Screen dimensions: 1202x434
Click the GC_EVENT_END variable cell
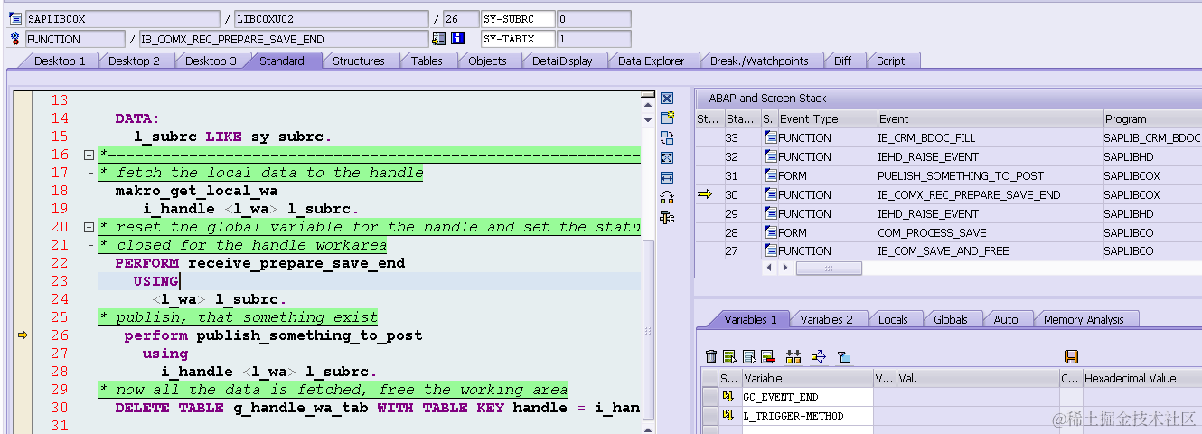coord(807,397)
